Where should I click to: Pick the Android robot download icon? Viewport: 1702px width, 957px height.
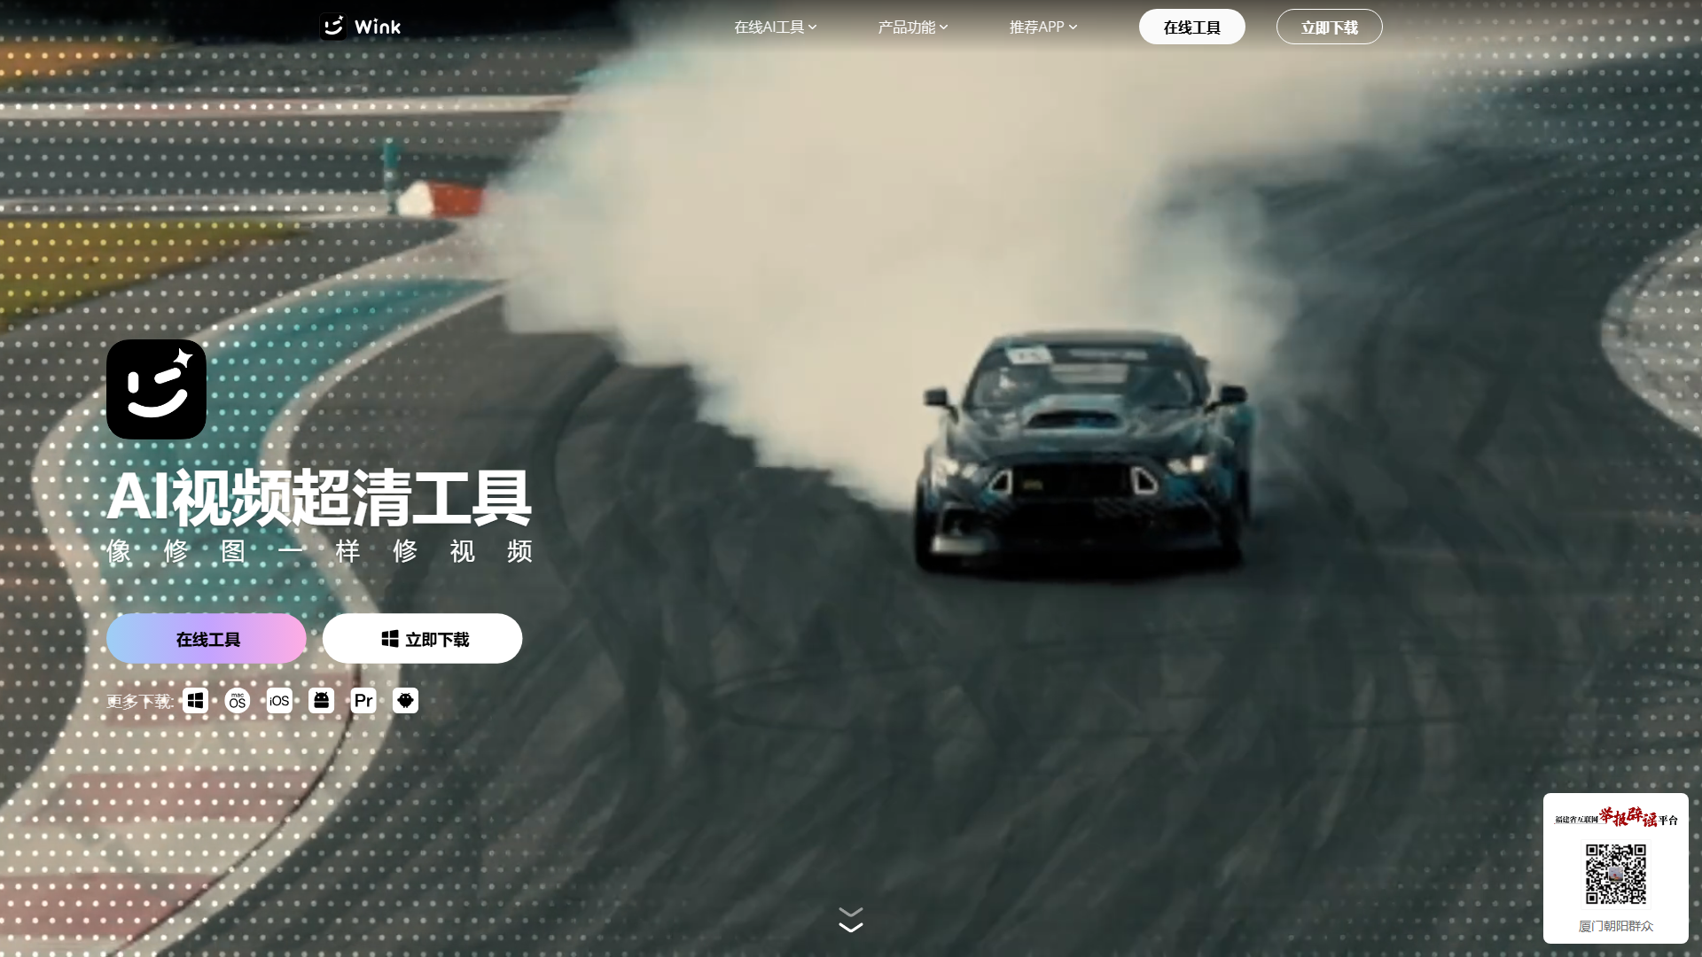pyautogui.click(x=321, y=701)
